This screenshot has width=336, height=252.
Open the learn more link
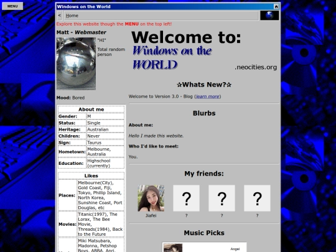tap(207, 96)
